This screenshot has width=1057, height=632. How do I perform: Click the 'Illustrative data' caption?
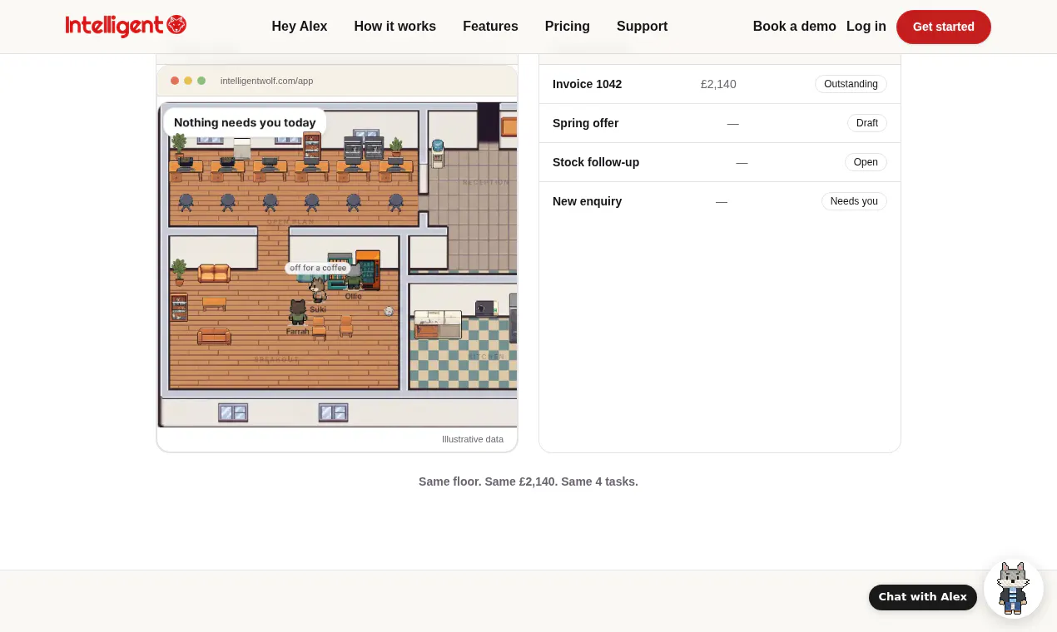tap(473, 439)
